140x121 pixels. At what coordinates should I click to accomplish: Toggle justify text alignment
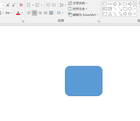coord(46,13)
